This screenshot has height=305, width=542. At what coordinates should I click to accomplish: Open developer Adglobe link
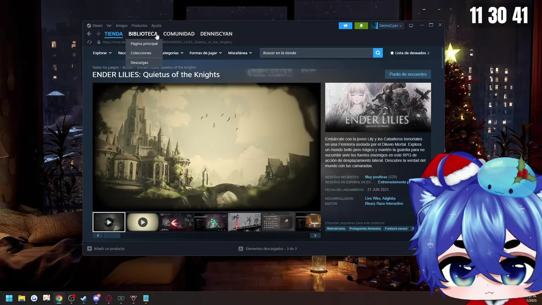[x=389, y=198]
